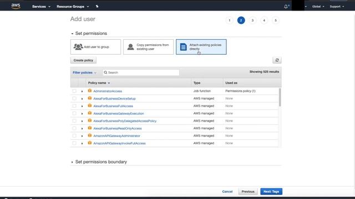Image resolution: width=355 pixels, height=199 pixels.
Task: Click the pin shortcut icon in navbar
Action: point(97,6)
